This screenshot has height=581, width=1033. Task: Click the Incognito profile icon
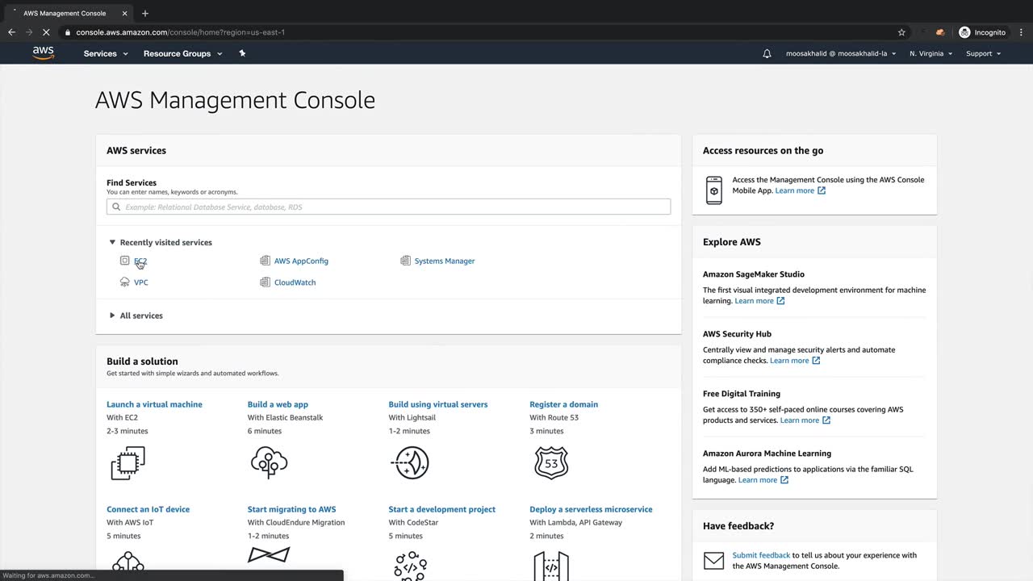[x=964, y=32]
